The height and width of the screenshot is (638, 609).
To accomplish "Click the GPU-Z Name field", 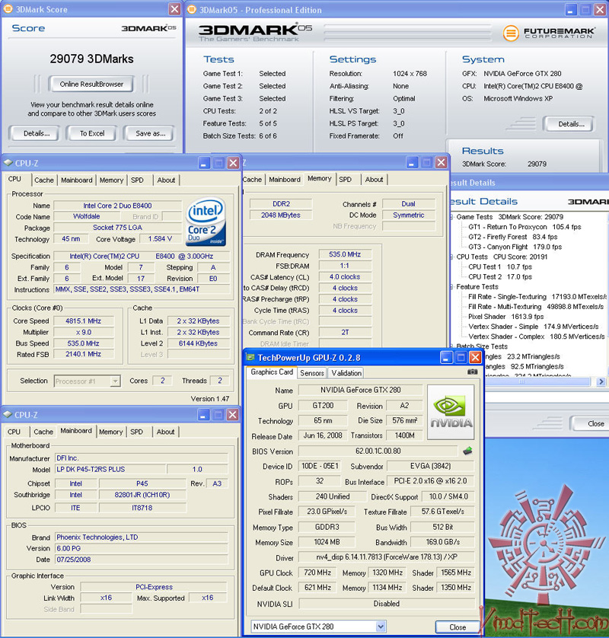I will [x=360, y=390].
